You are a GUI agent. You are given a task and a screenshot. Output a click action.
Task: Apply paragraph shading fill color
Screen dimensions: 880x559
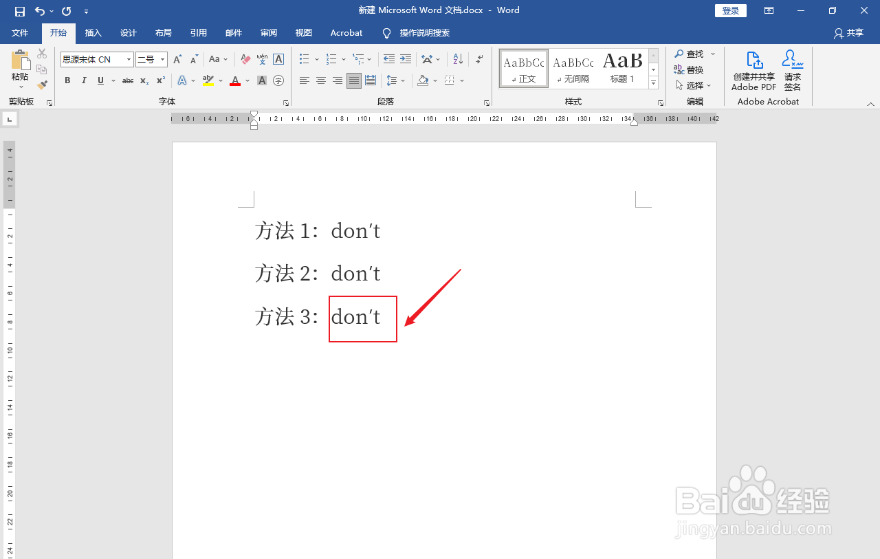coord(423,81)
